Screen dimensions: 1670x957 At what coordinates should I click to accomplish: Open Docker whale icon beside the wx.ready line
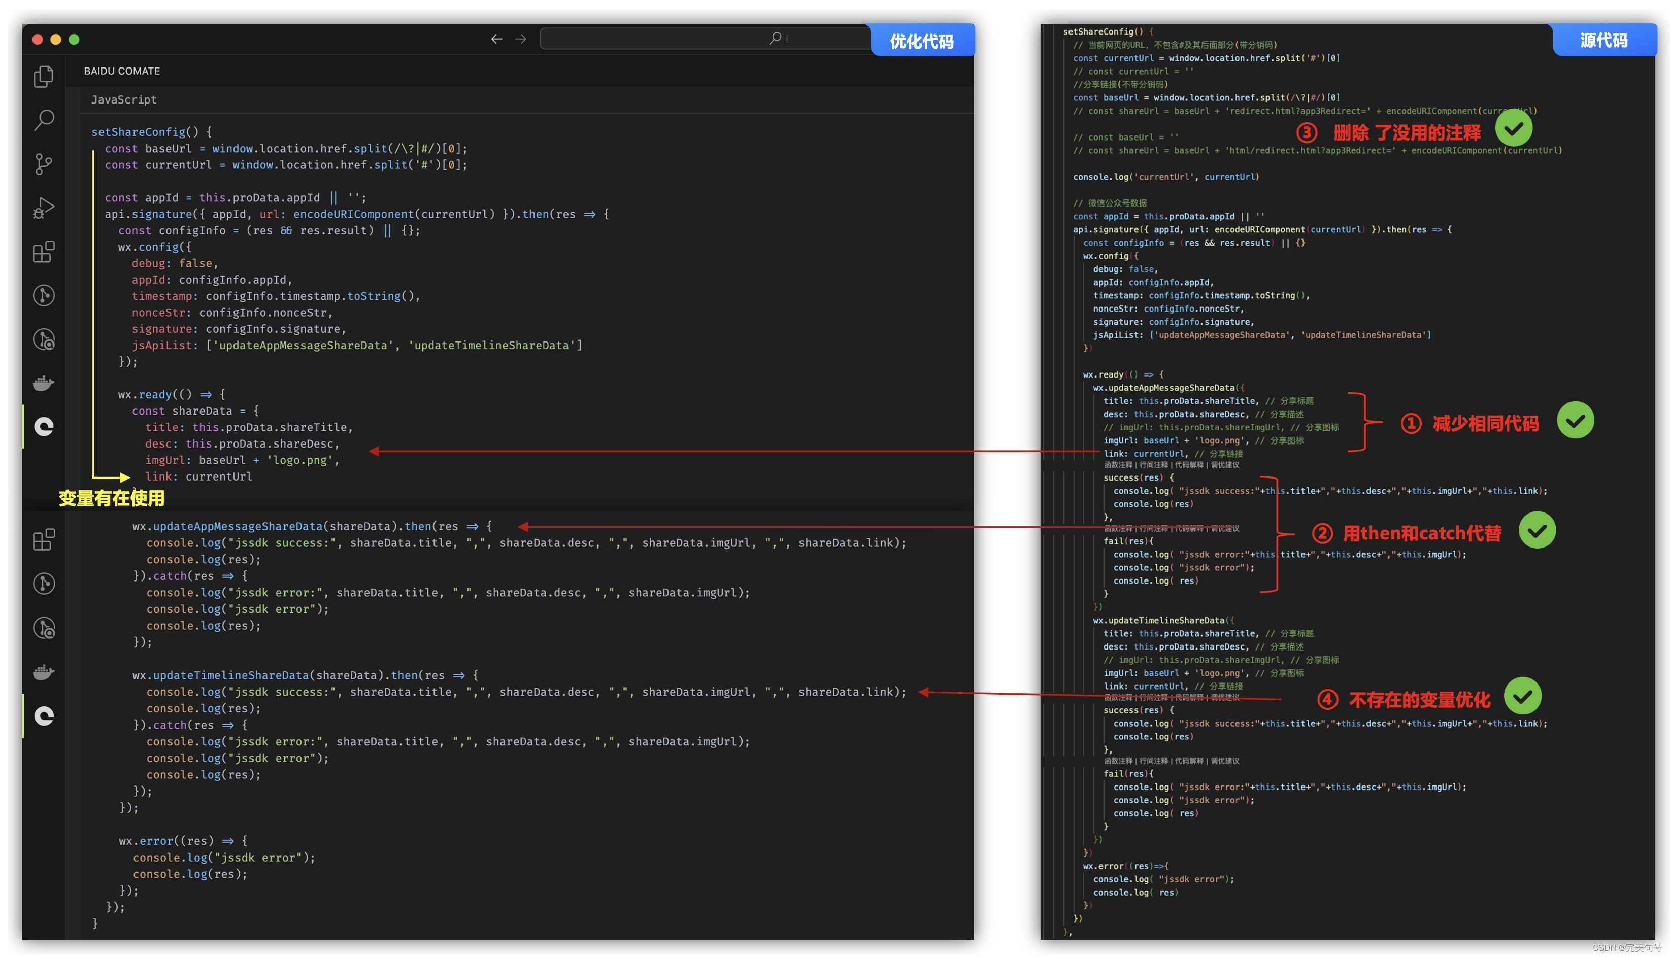43,383
